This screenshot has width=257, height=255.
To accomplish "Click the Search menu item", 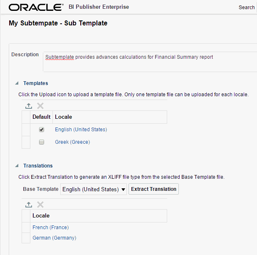I will click(x=247, y=7).
